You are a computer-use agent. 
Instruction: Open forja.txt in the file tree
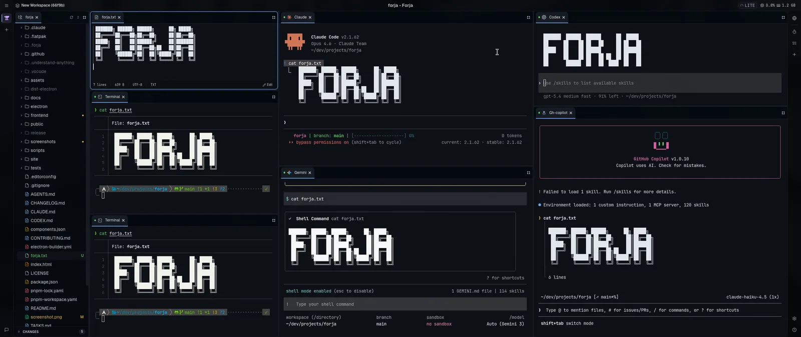(39, 255)
